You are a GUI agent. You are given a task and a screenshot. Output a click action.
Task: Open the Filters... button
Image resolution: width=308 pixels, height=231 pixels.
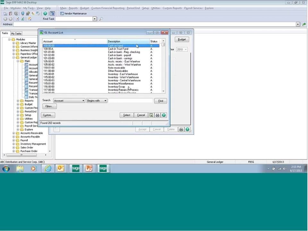49,107
